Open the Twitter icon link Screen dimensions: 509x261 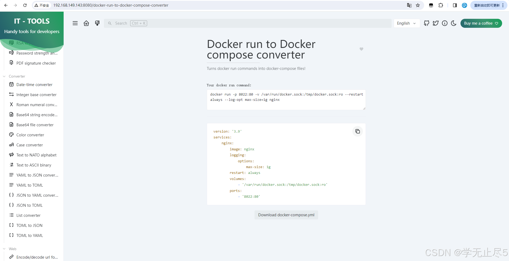click(x=436, y=23)
